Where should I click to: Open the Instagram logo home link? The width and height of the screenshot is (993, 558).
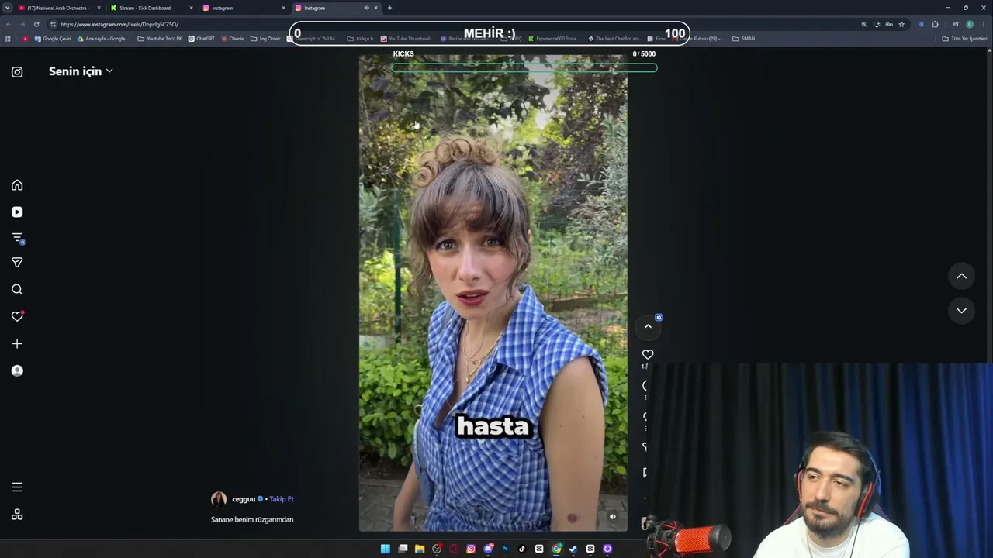pos(17,72)
